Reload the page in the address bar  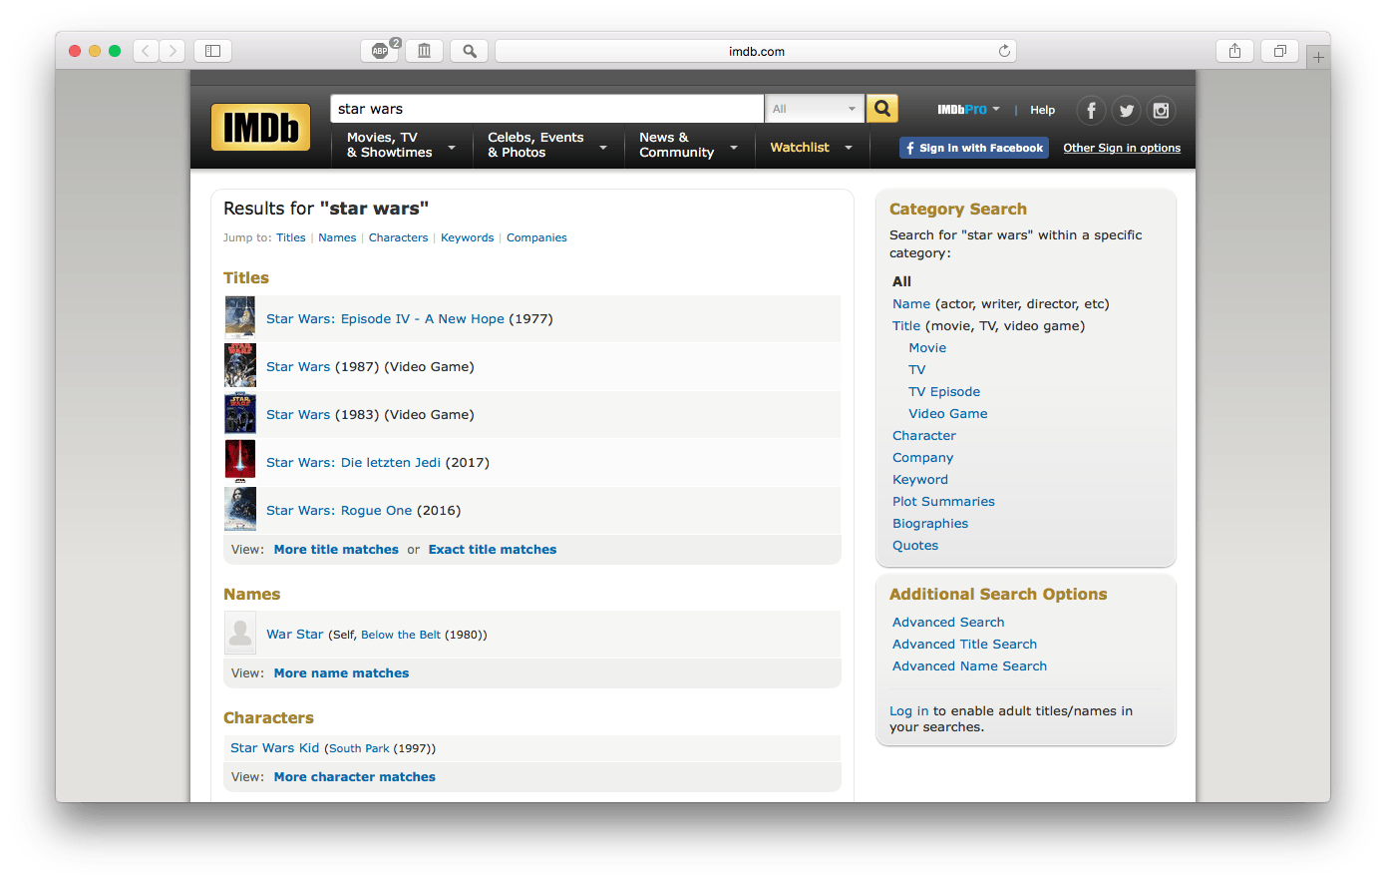[x=1004, y=51]
